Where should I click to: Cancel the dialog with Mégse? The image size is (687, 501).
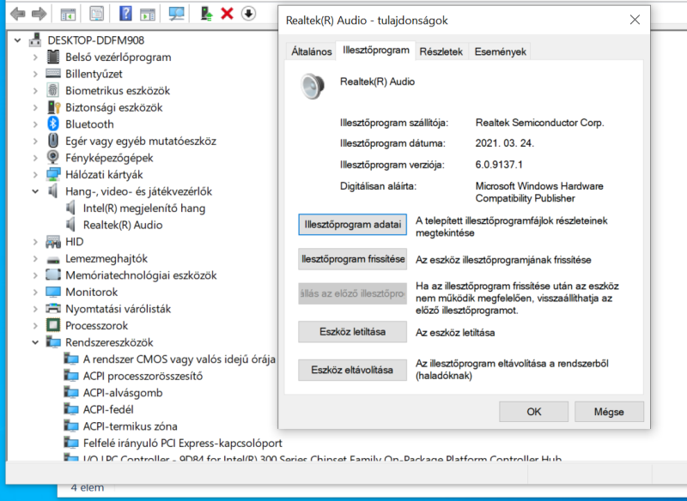609,412
